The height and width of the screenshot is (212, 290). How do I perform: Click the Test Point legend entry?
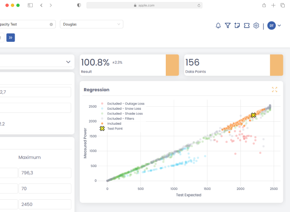115,129
